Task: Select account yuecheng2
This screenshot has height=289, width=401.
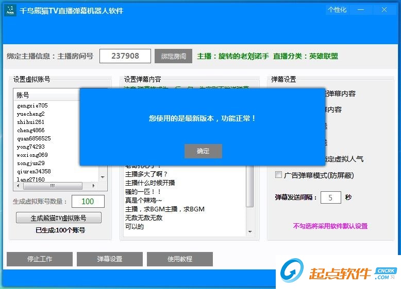Action: pyautogui.click(x=31, y=114)
